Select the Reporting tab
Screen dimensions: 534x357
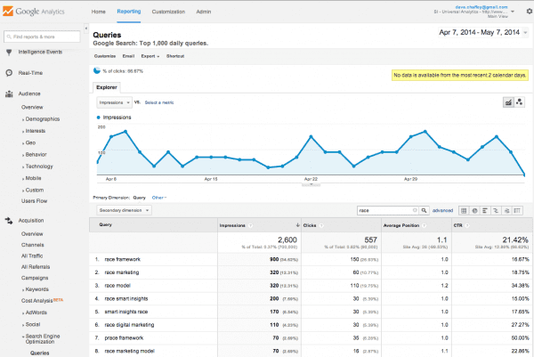(x=129, y=12)
